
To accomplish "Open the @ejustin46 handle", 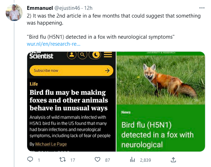I will pos(67,8).
